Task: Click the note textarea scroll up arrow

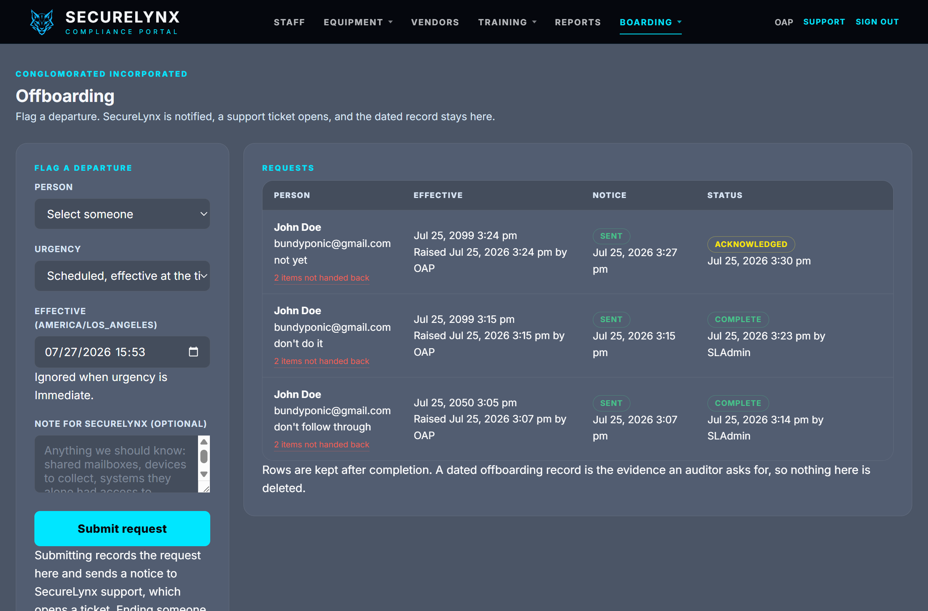Action: click(x=204, y=442)
